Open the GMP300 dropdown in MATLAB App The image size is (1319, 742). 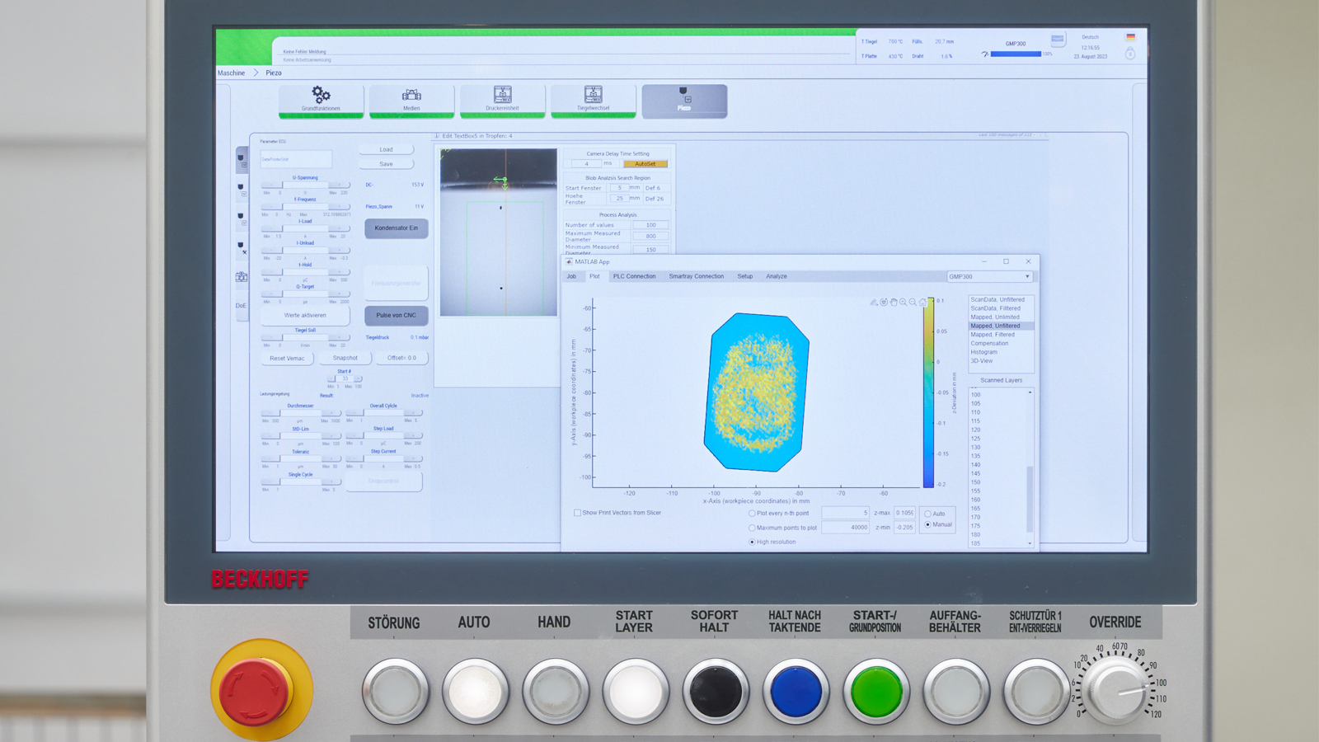(989, 277)
